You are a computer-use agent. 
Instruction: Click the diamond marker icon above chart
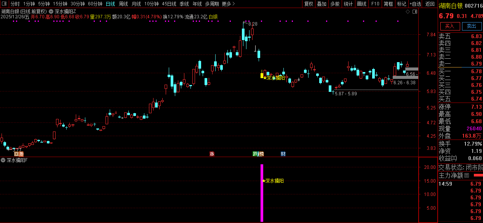tap(408, 12)
